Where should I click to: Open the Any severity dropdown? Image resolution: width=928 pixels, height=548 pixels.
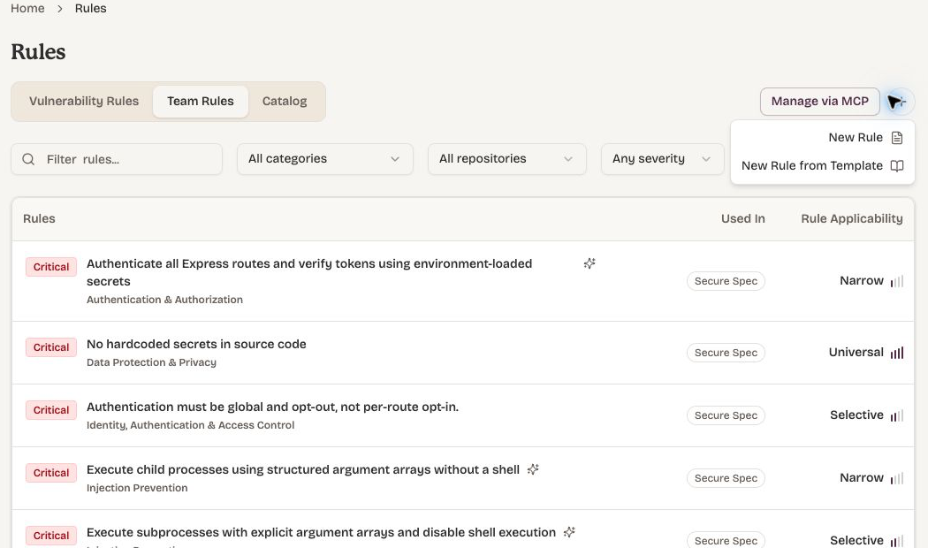click(x=662, y=159)
